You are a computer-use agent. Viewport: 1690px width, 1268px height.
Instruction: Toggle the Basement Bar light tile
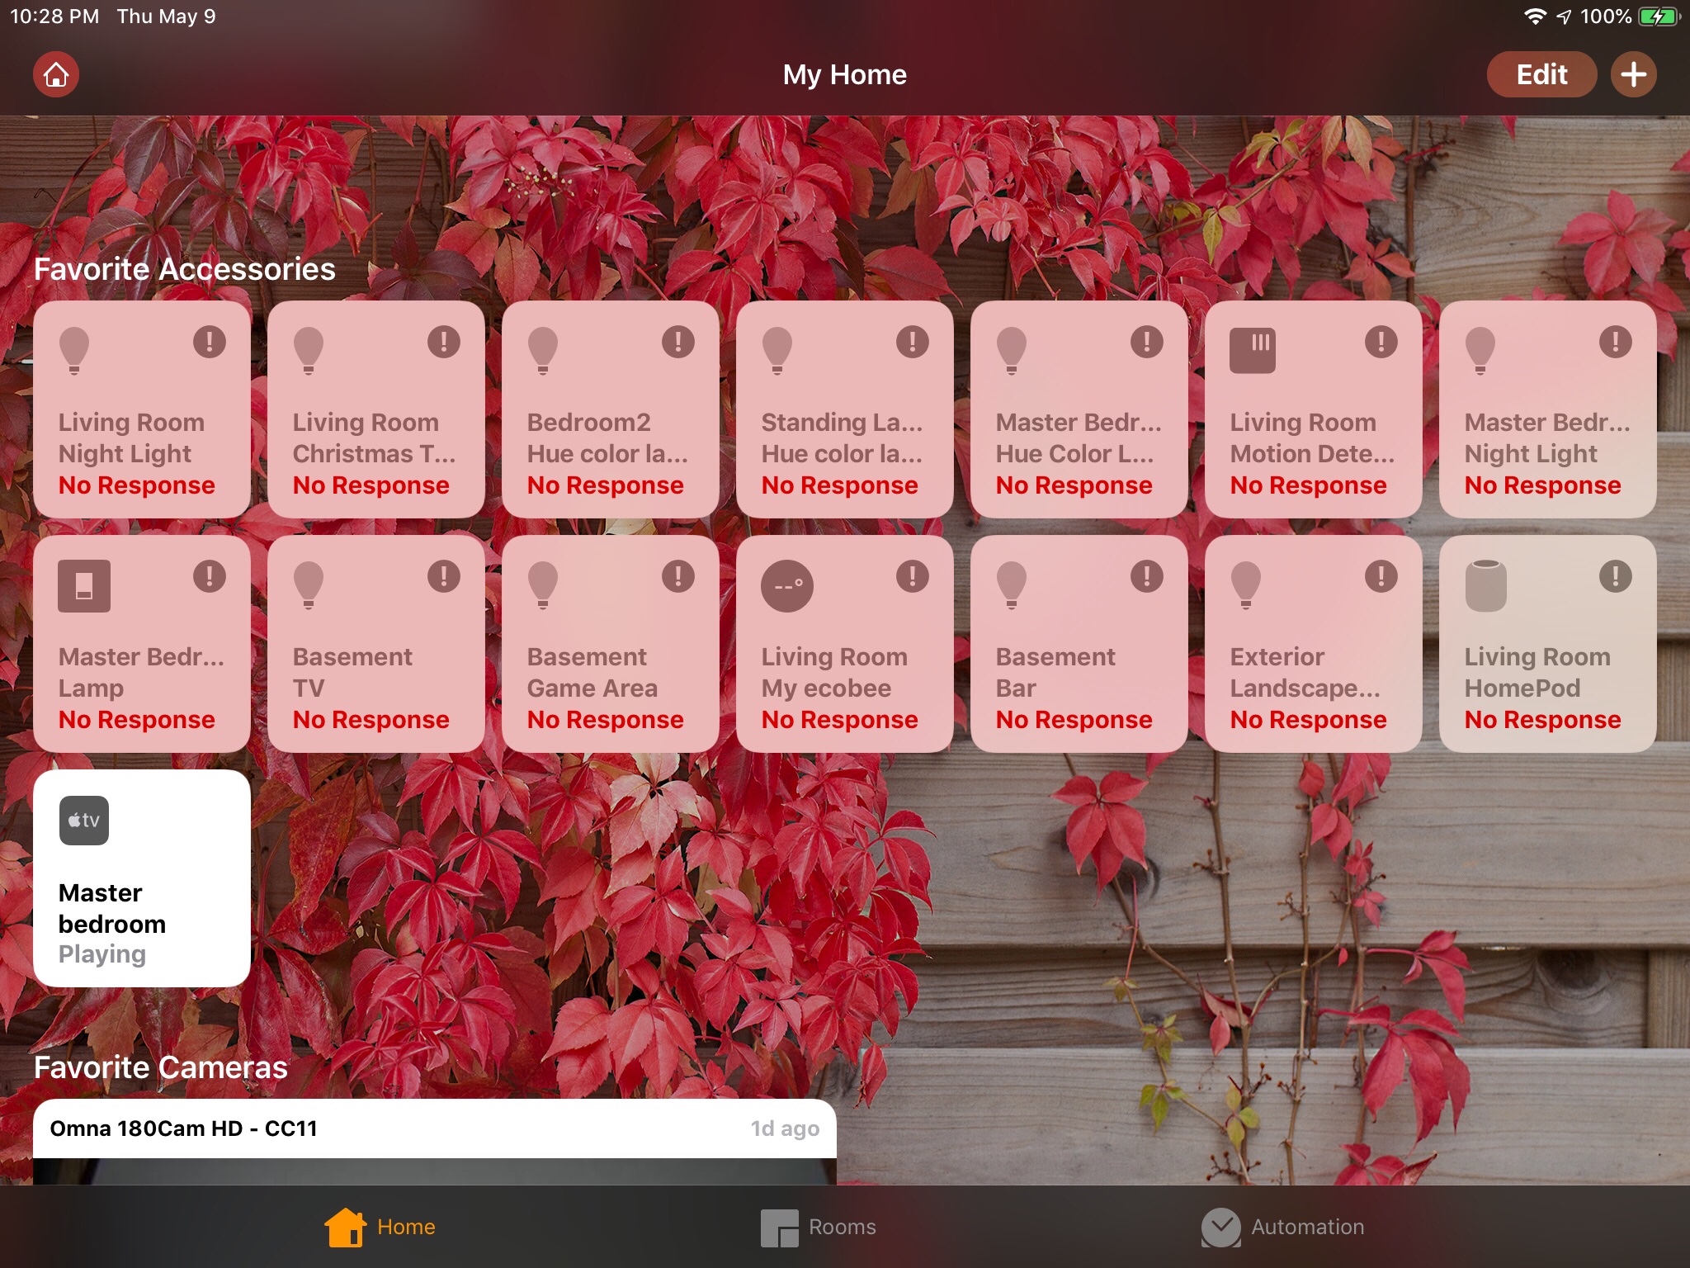coord(1079,645)
